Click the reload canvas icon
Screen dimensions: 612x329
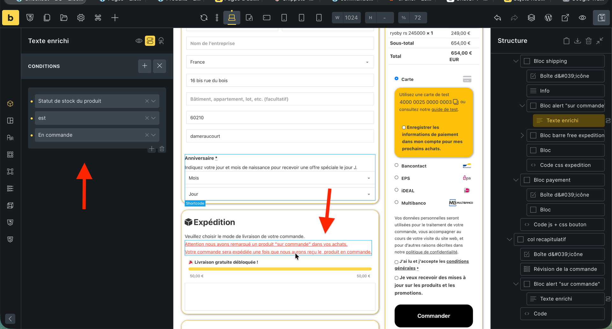(x=204, y=18)
